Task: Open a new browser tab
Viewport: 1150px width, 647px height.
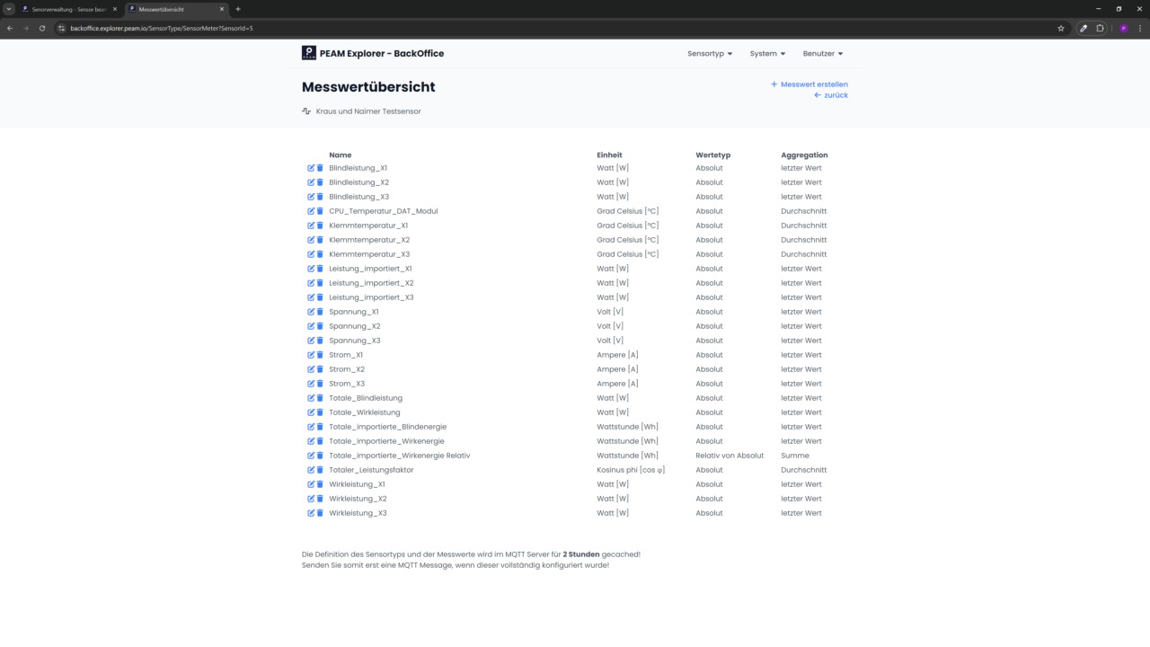Action: [238, 9]
